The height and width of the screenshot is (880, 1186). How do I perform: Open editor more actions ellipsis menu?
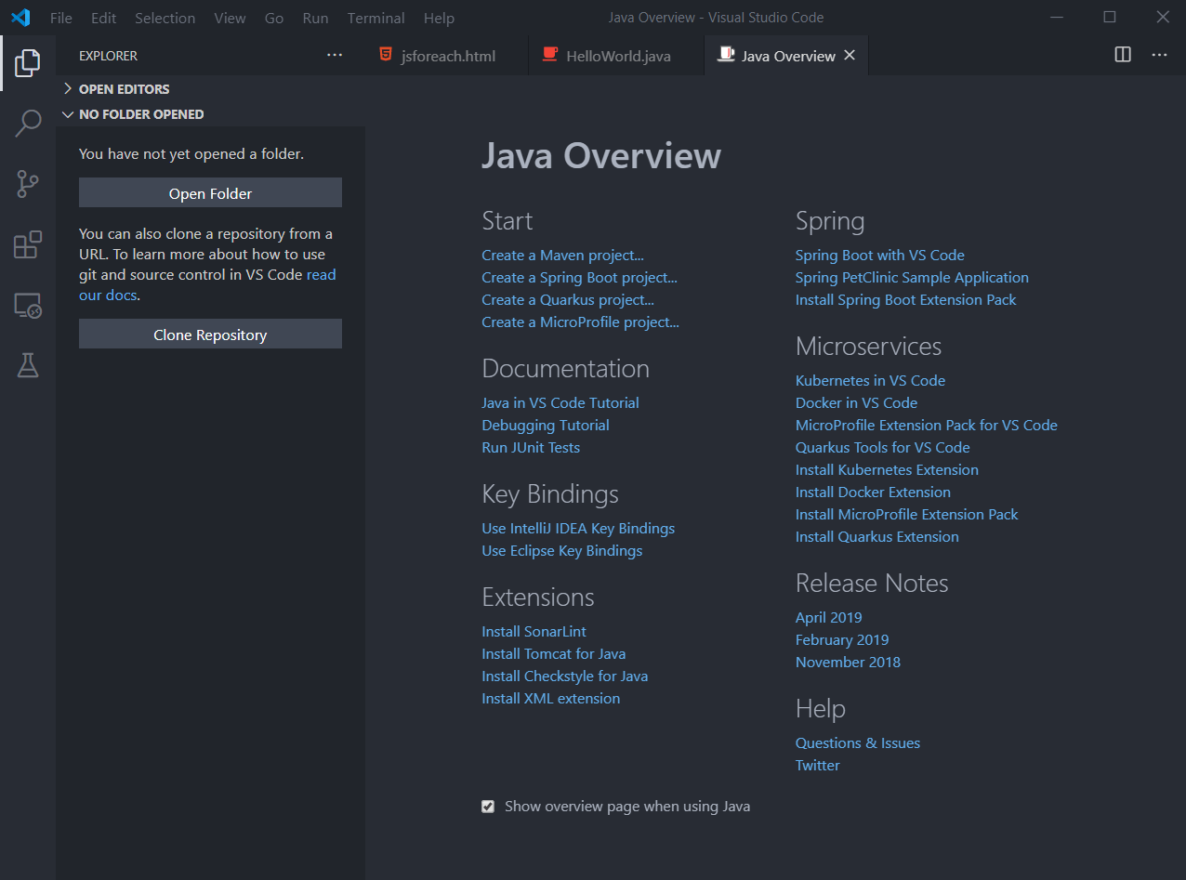pos(1159,55)
